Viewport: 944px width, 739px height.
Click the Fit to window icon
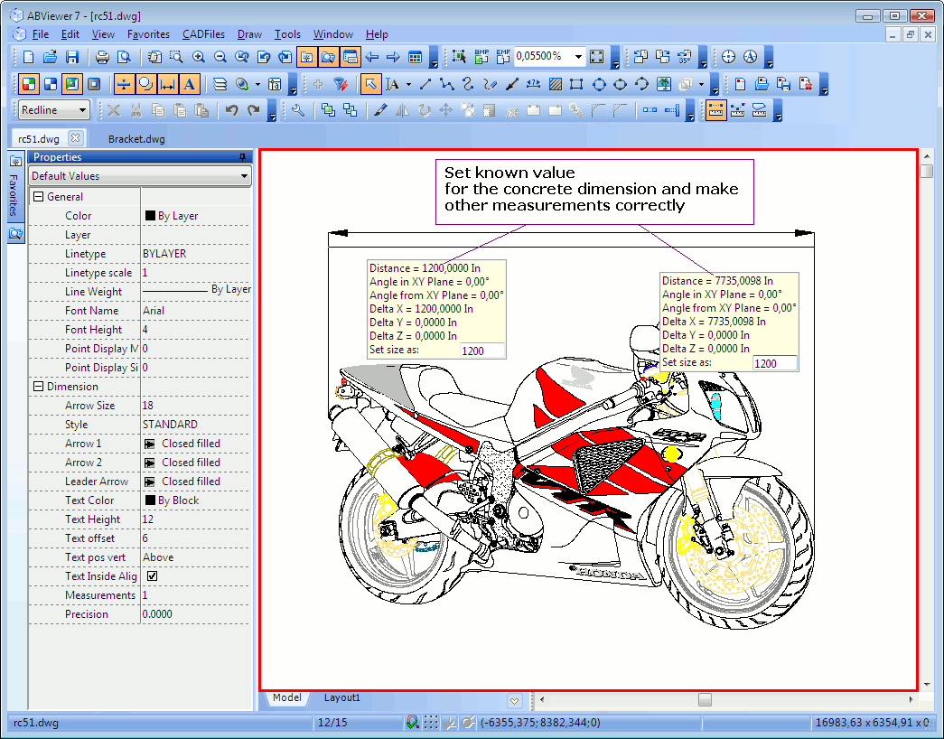click(x=596, y=57)
